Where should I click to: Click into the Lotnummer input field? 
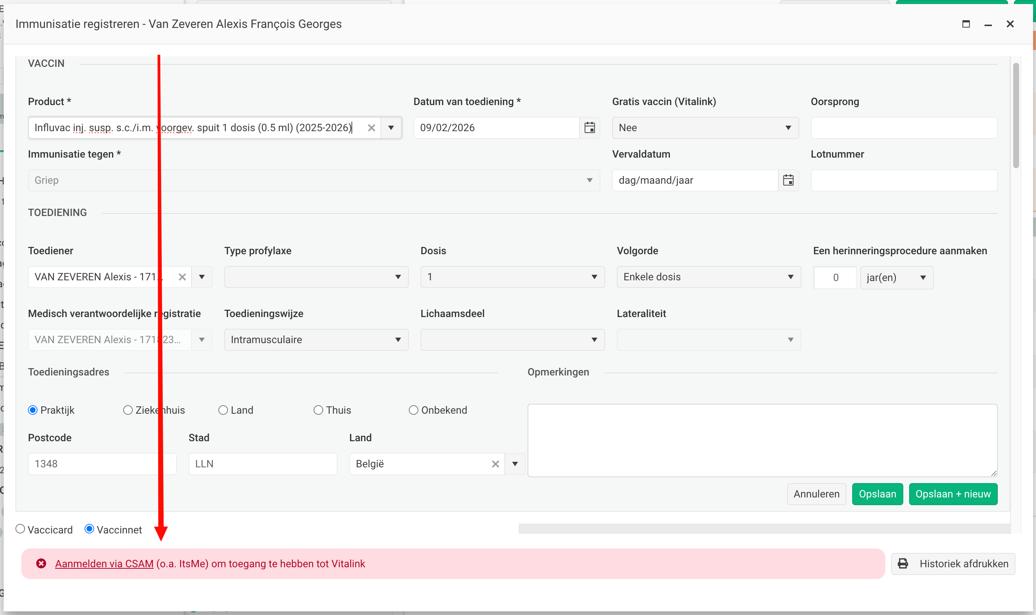click(904, 180)
